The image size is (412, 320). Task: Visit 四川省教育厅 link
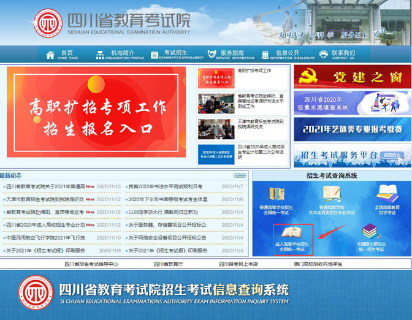[168, 264]
